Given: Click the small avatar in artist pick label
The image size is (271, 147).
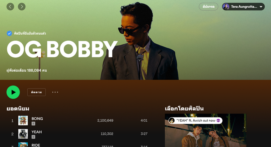Looking at the screenshot, I should (x=172, y=120).
